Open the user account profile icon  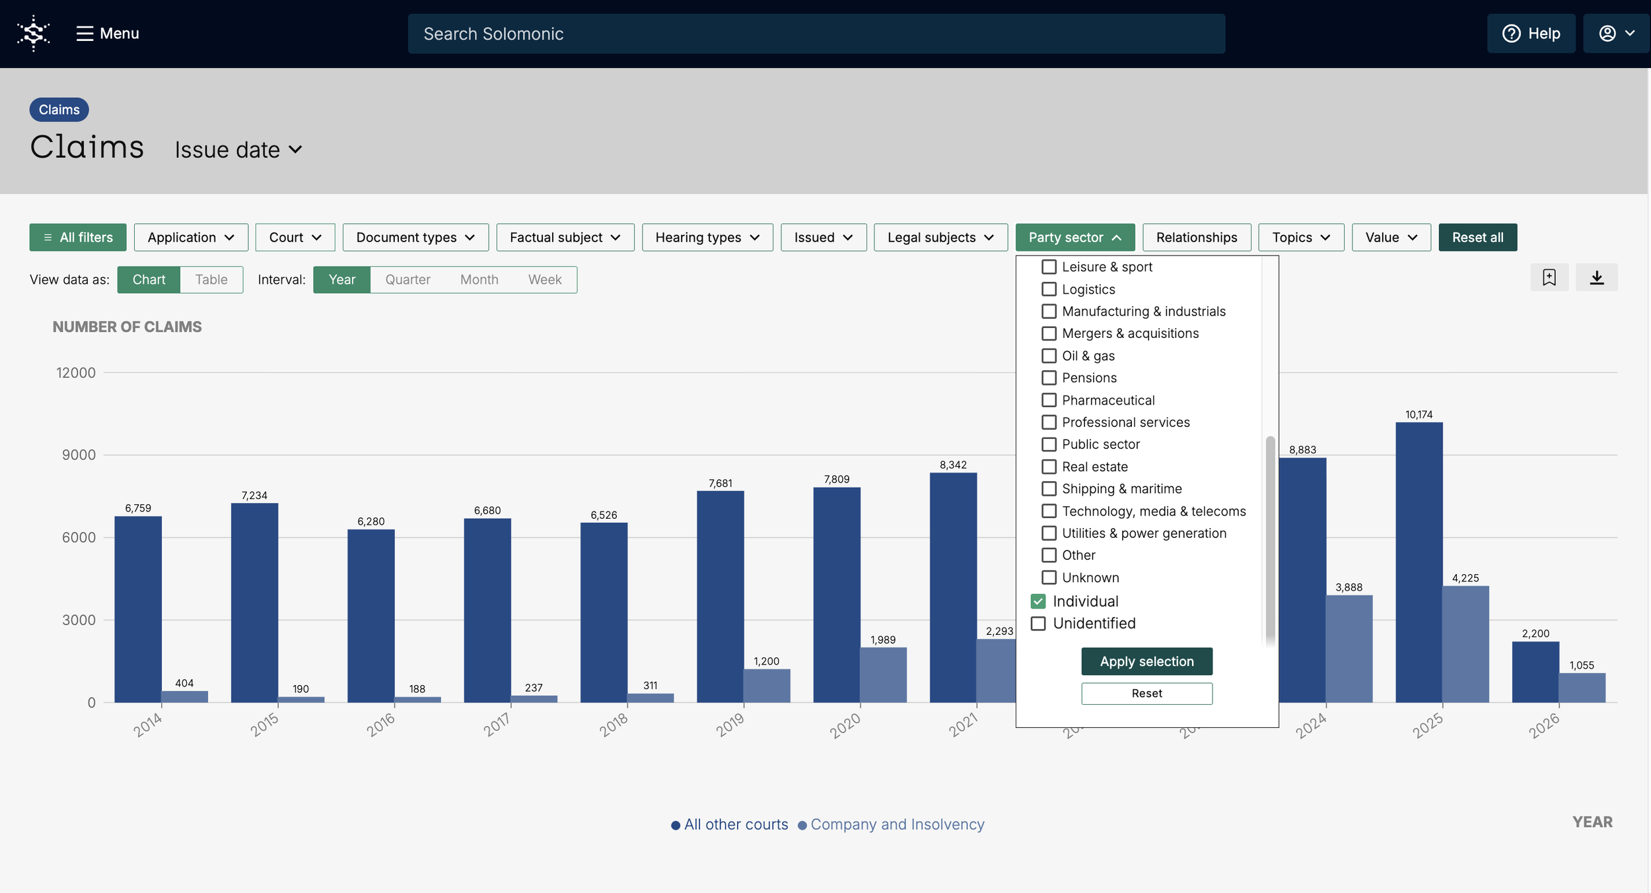[x=1607, y=34]
